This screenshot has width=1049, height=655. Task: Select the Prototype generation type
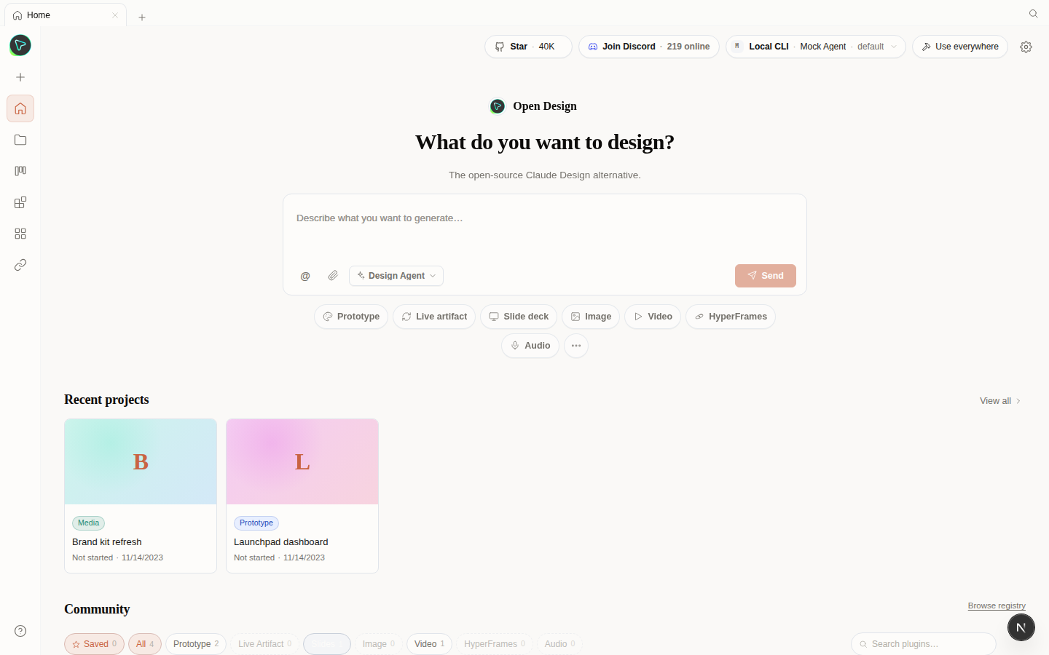(351, 317)
